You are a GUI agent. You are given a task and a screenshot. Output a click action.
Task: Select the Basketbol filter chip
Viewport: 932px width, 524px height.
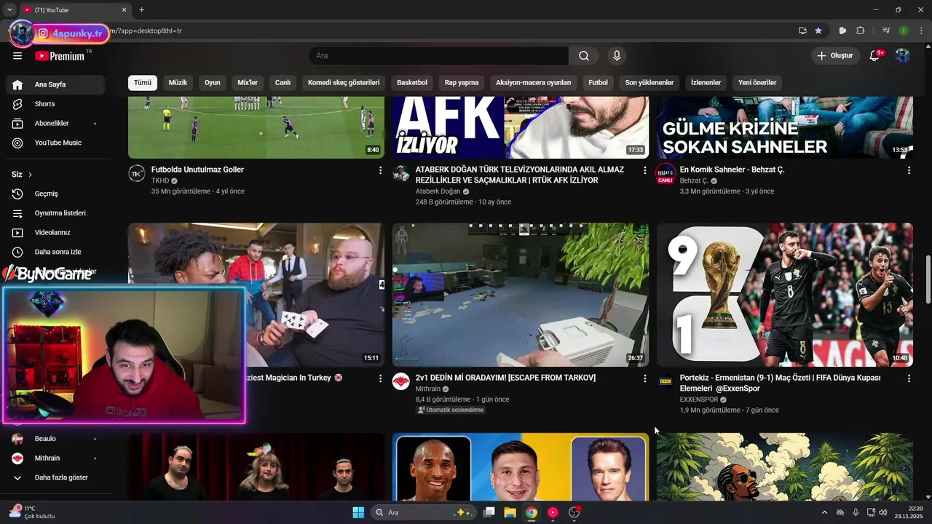tap(412, 82)
